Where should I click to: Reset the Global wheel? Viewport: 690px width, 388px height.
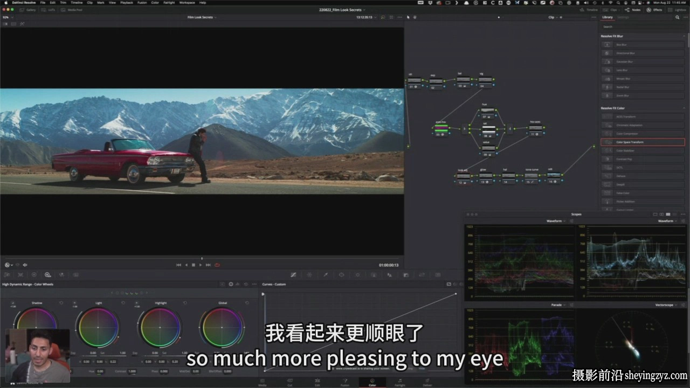pos(247,303)
